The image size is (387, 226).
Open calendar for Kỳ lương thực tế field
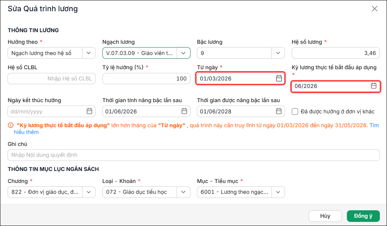[373, 86]
